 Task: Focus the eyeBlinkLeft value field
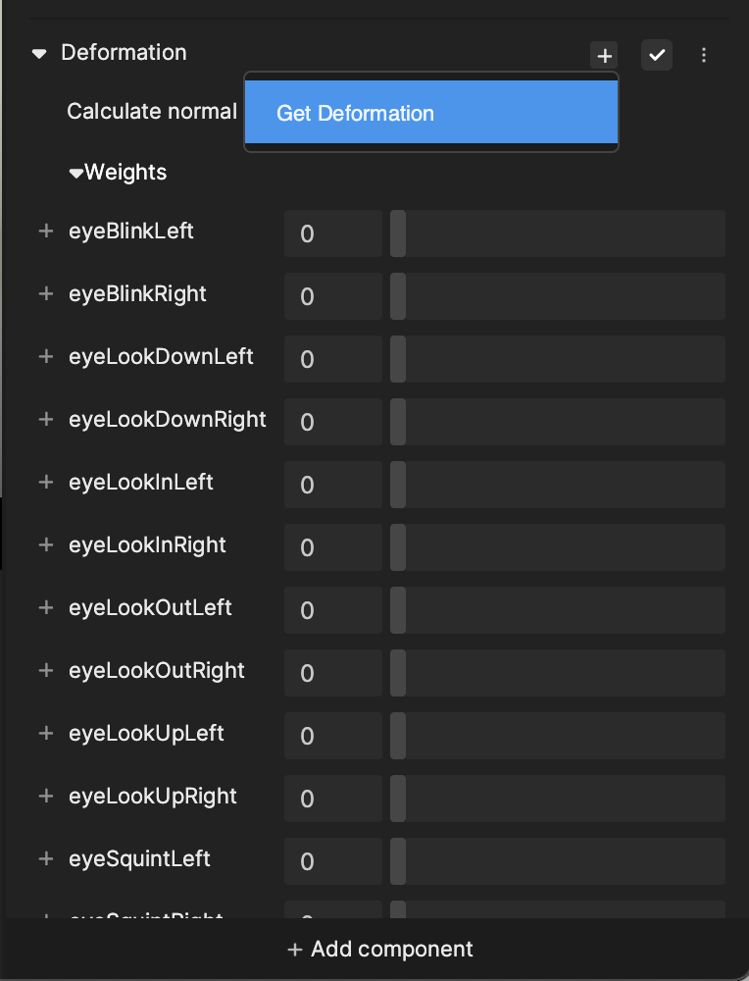[x=333, y=233]
